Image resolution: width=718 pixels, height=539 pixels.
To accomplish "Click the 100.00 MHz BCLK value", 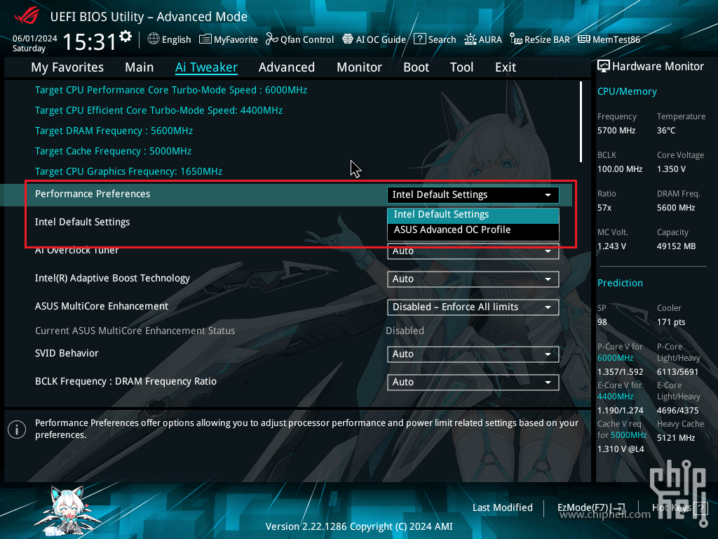I will click(620, 168).
